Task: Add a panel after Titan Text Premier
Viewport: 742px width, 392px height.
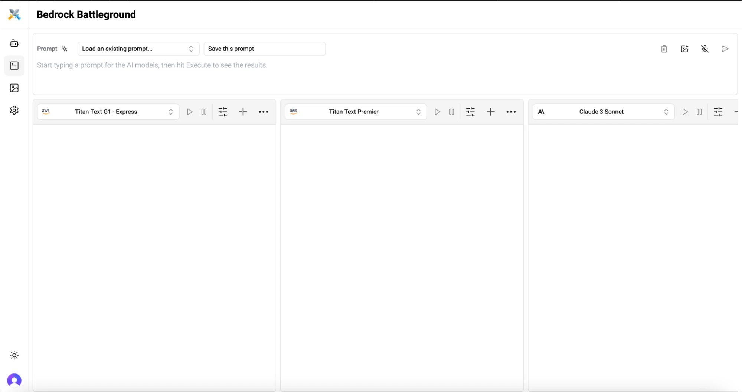Action: 491,112
